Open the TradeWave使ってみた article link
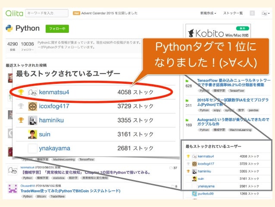Image resolution: width=275 pixels, height=207 pixels. pos(70,191)
